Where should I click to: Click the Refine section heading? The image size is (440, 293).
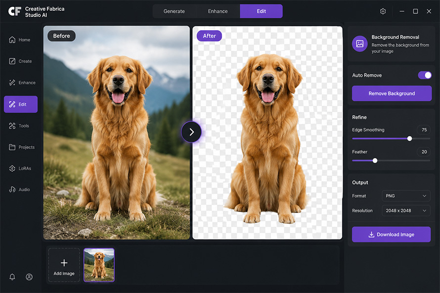pyautogui.click(x=359, y=117)
